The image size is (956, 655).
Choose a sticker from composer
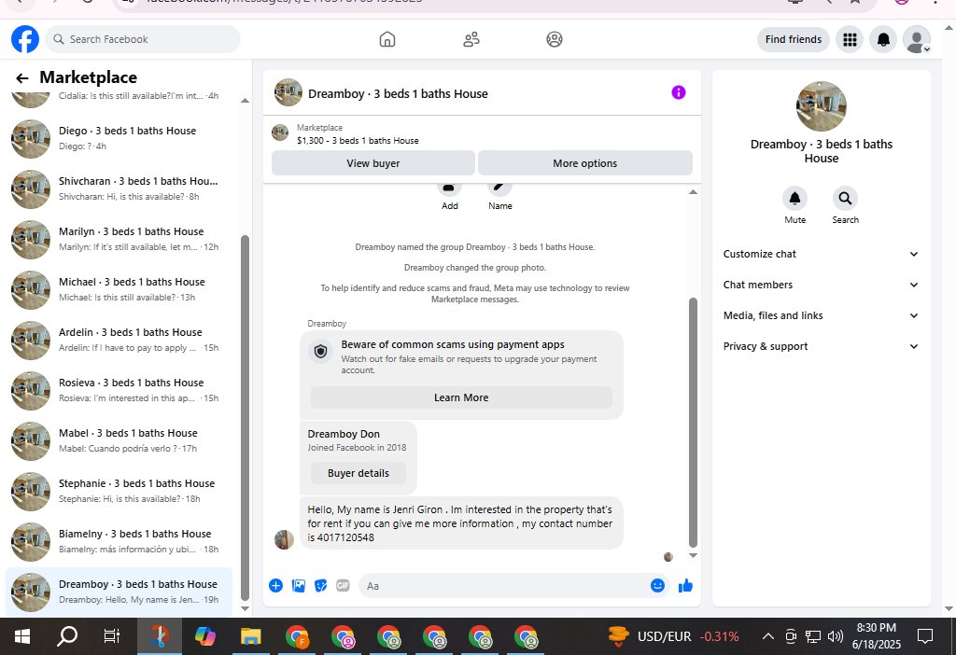(x=321, y=586)
